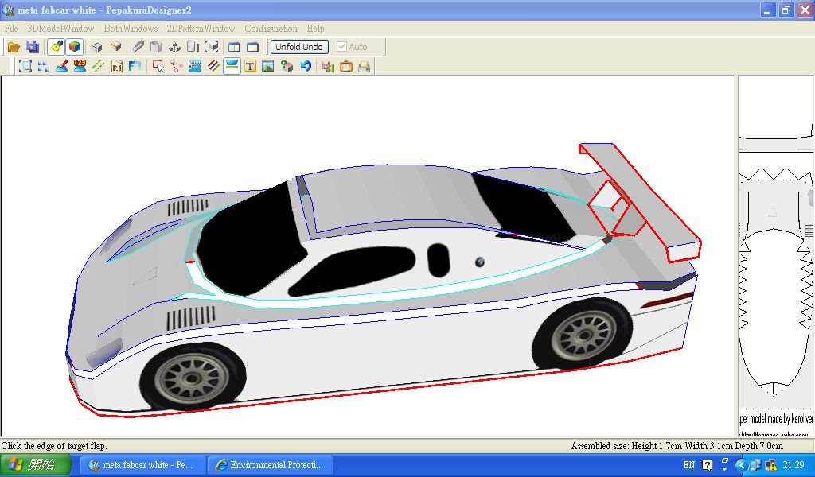
Task: Click the insert image picture icon
Action: pyautogui.click(x=268, y=67)
